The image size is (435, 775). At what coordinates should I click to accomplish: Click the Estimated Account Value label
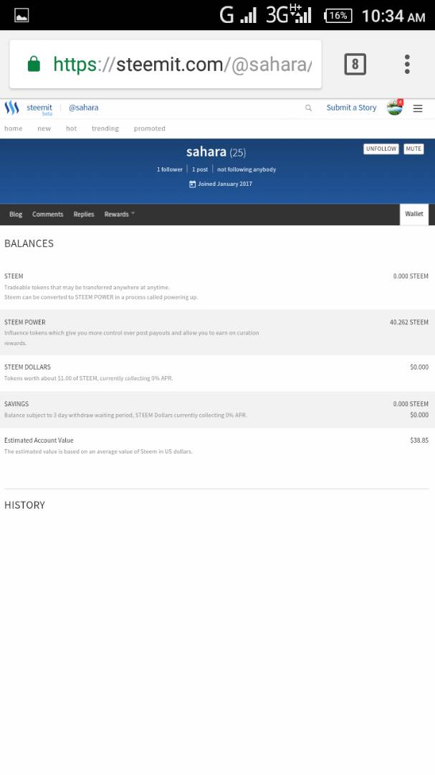coord(39,441)
